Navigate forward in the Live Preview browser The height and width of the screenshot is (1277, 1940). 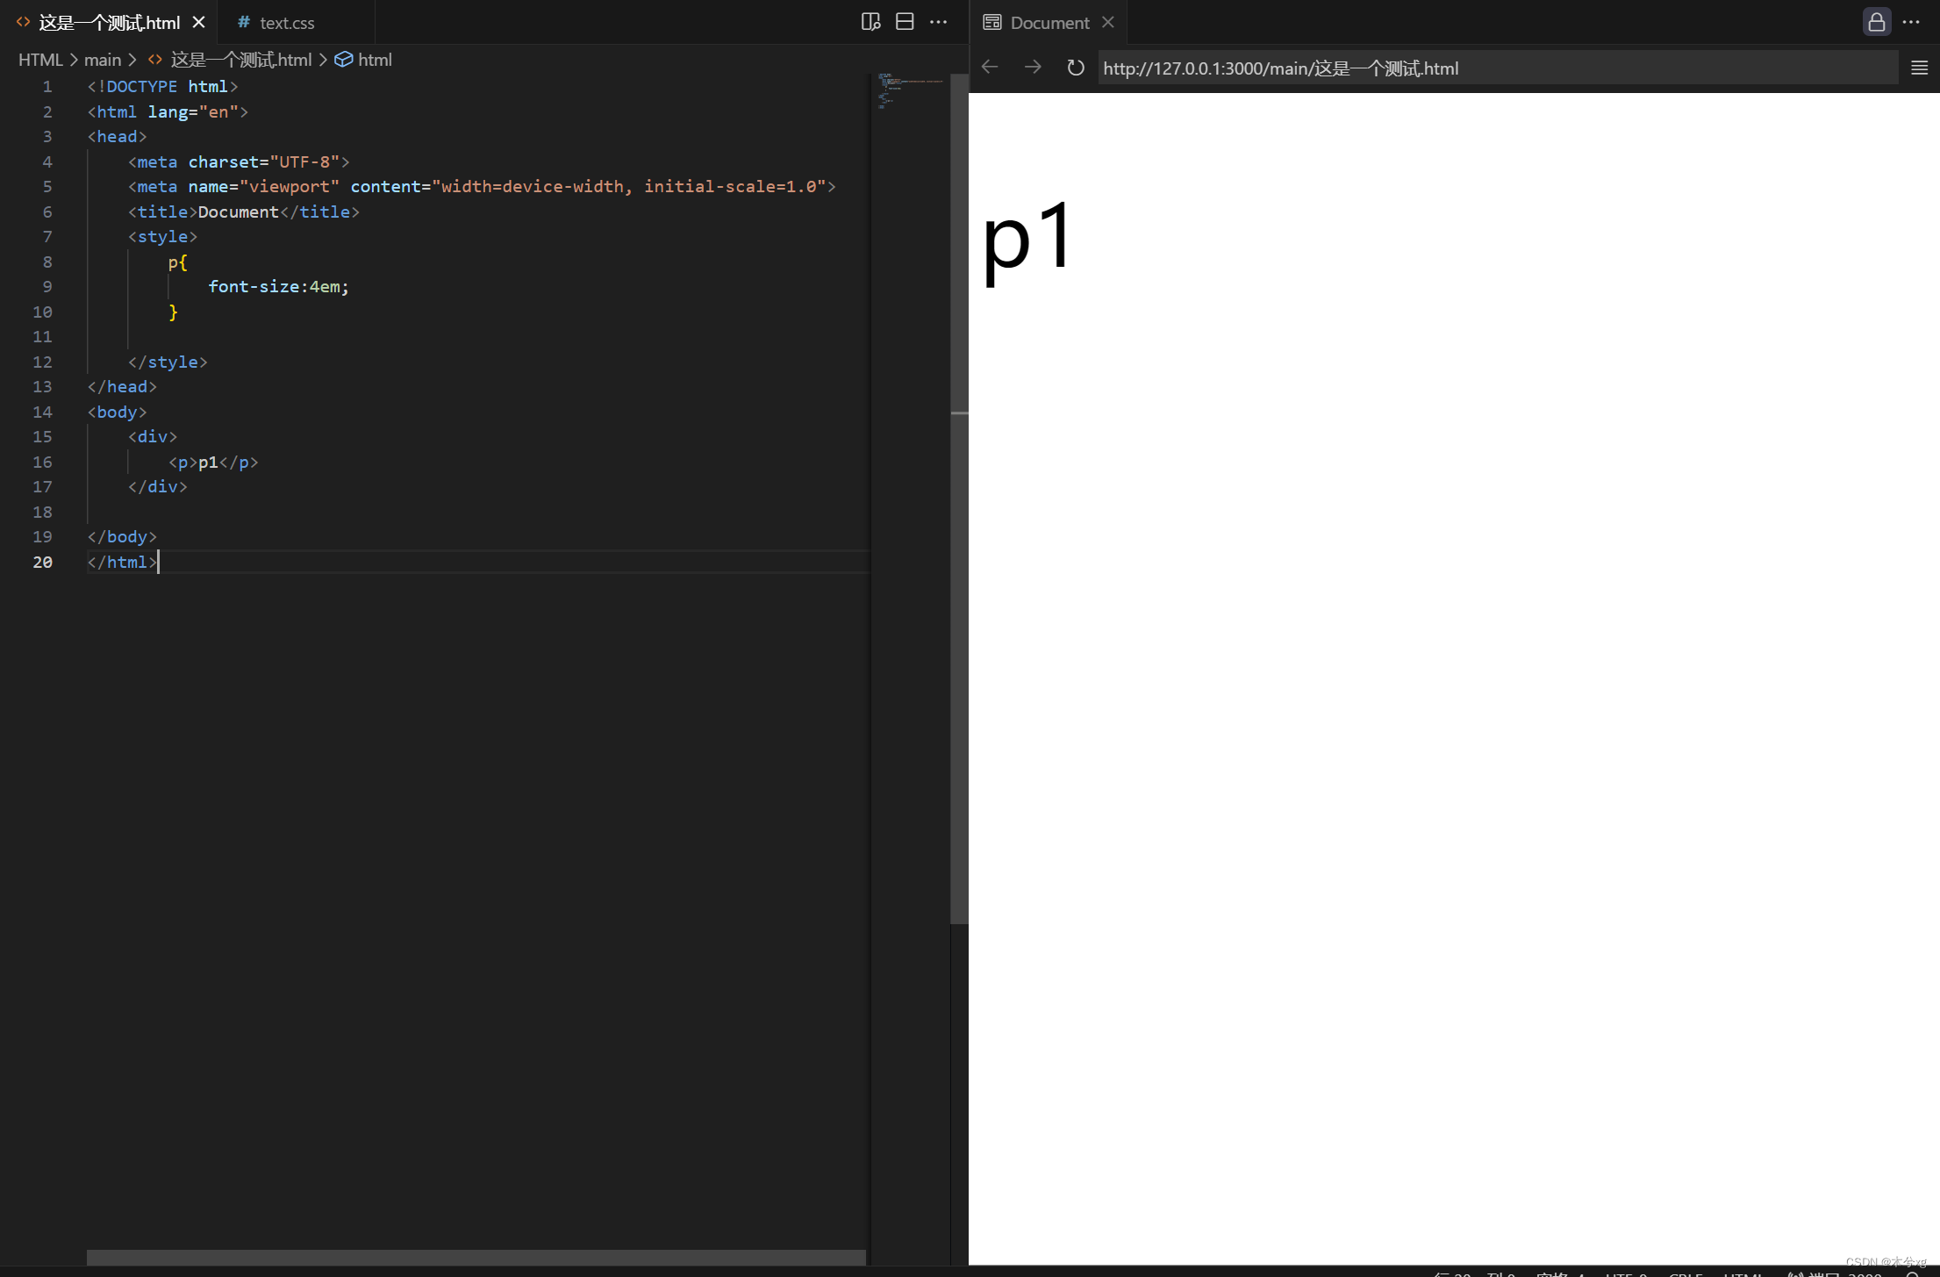click(x=1032, y=67)
